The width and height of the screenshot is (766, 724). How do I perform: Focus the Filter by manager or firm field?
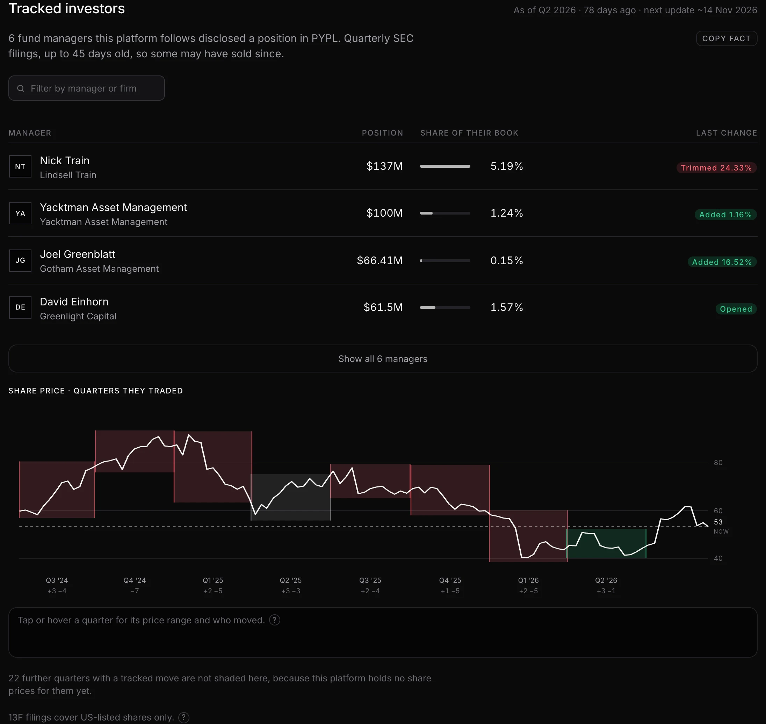pos(86,88)
